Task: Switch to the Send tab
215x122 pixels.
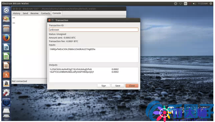Action: point(26,13)
